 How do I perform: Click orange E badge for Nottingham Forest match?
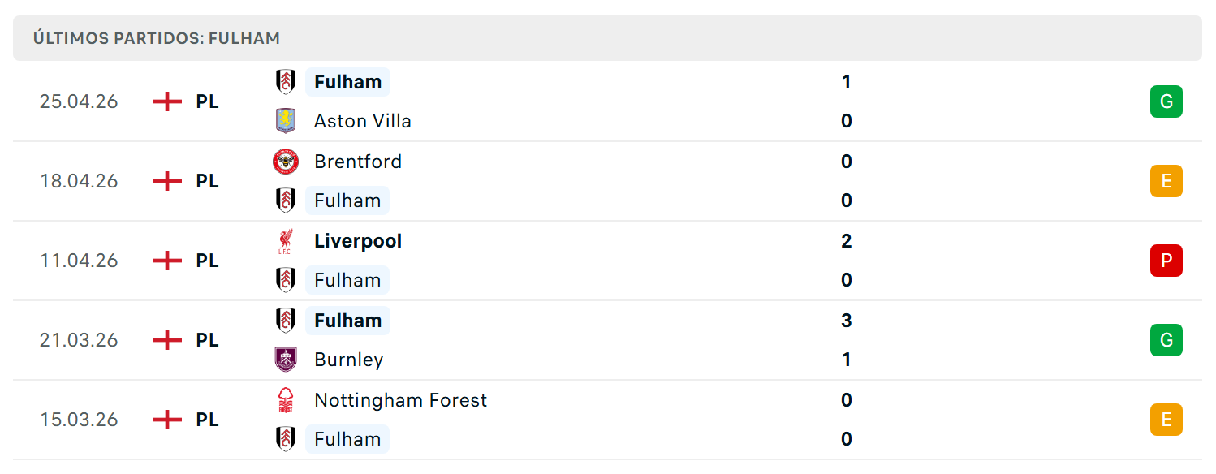pos(1166,420)
